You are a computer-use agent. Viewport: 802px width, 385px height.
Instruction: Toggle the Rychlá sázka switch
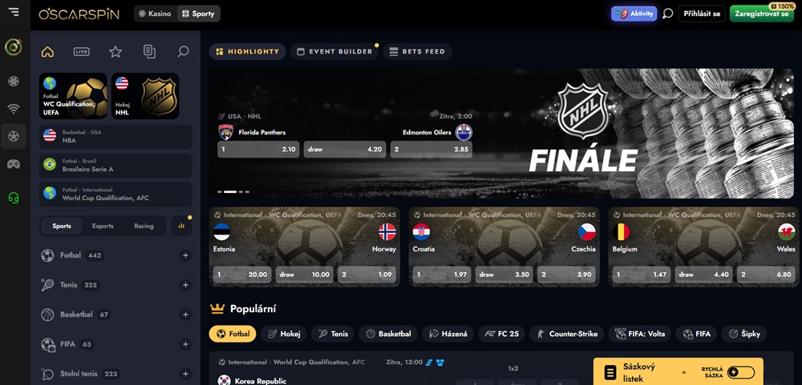[740, 372]
